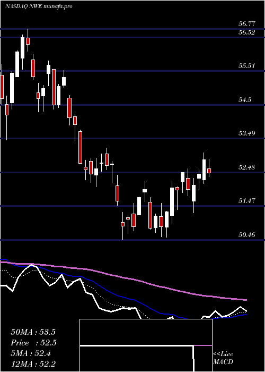Image resolution: width=265 pixels, height=372 pixels.
Task: Click the tallest white candle near the 56.52 high
Action: point(23,48)
